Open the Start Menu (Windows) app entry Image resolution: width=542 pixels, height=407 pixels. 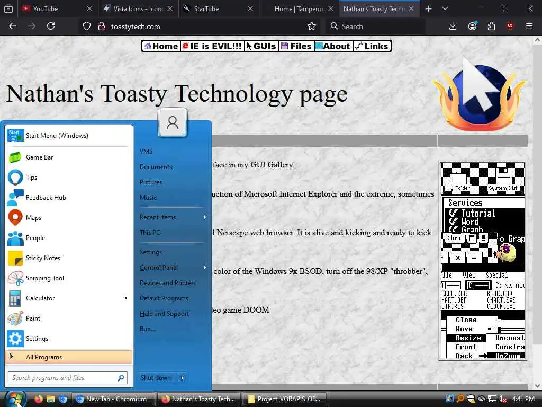coord(69,136)
